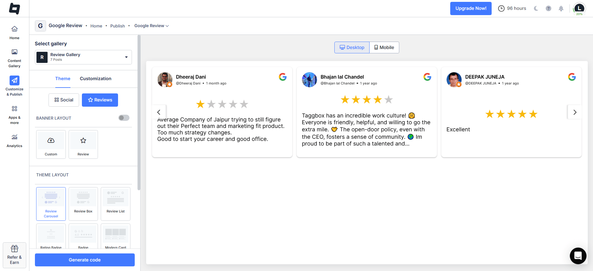593x271 pixels.
Task: Go to Publish breadcrumb link
Action: pos(117,26)
